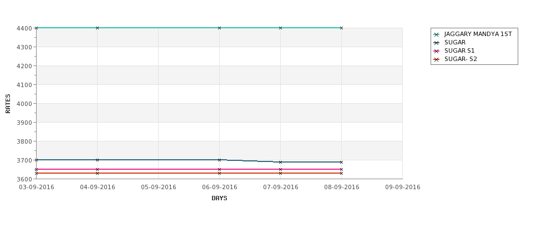Click the RATES axis title

click(8, 104)
